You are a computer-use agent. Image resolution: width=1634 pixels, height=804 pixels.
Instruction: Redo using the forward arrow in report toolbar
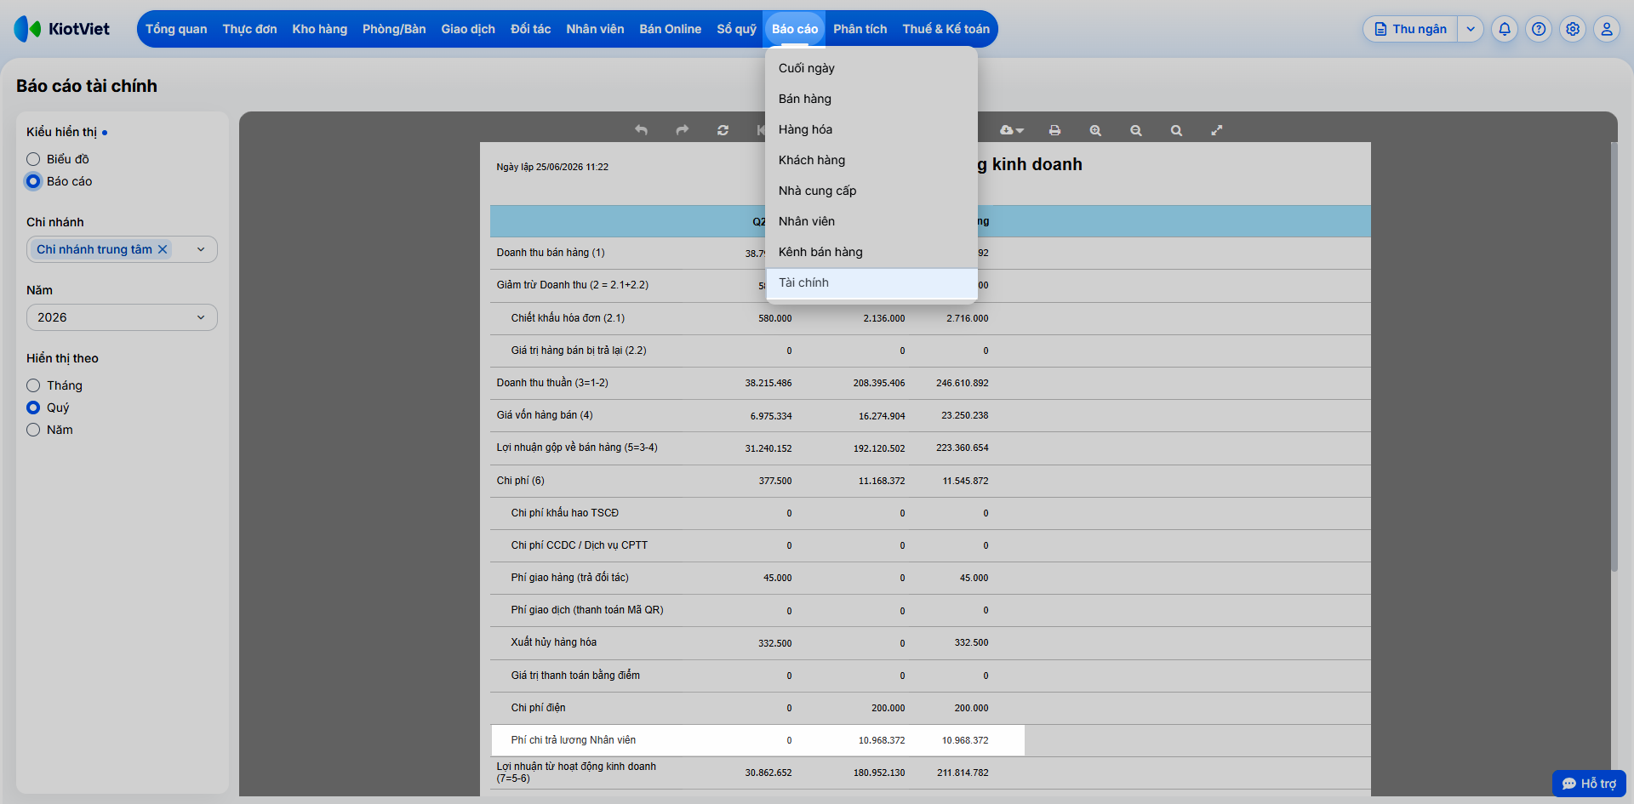pyautogui.click(x=683, y=130)
